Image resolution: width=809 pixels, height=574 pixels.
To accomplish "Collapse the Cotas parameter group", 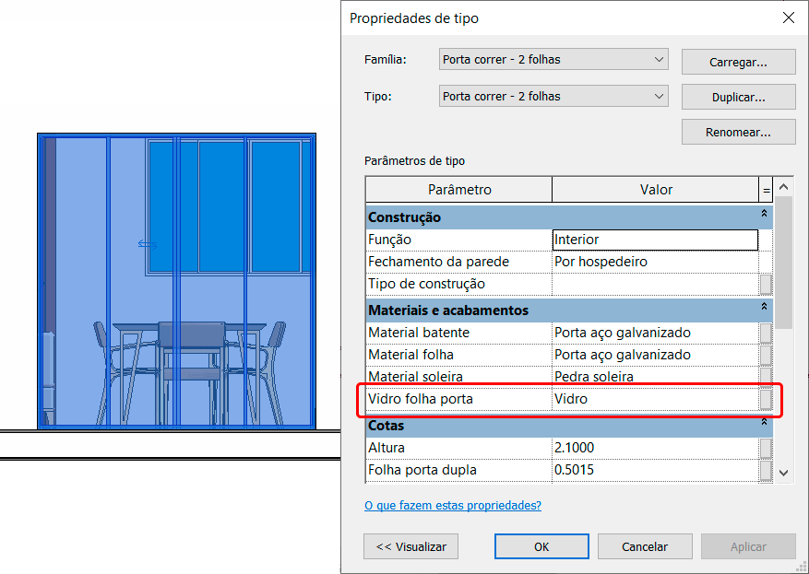I will click(764, 422).
